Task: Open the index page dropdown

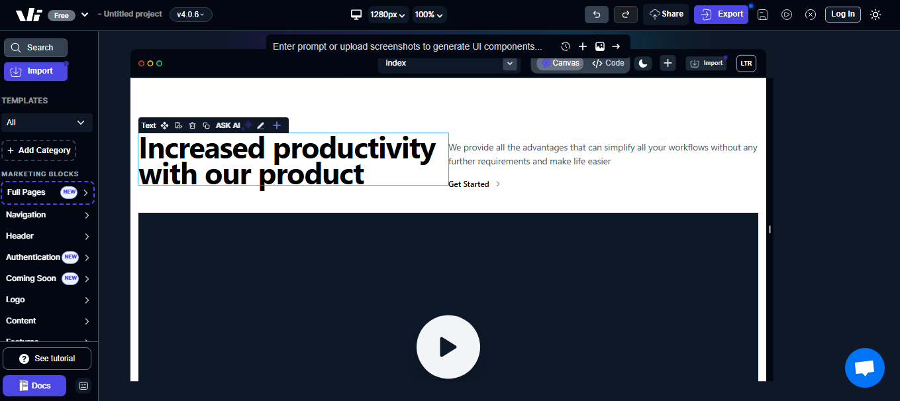Action: pos(448,63)
